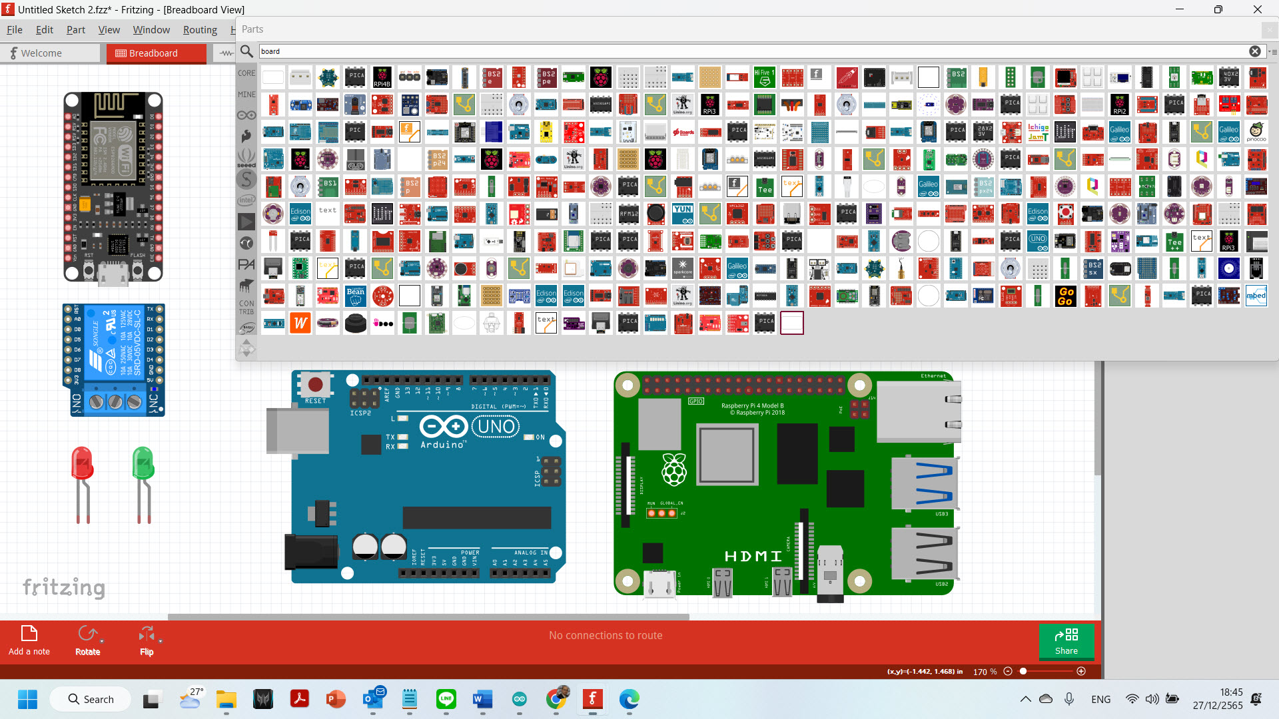The width and height of the screenshot is (1279, 719).
Task: Open the Arduino infinity-logo parts bin
Action: point(246,115)
